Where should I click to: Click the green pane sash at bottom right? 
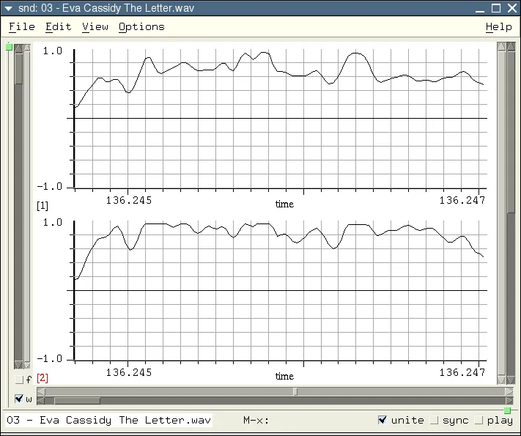[x=507, y=410]
